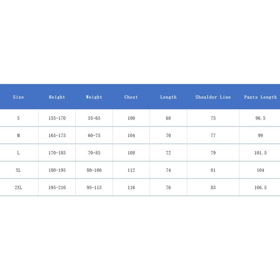
Task: Click shoulder line value 83
Action: pos(213,187)
